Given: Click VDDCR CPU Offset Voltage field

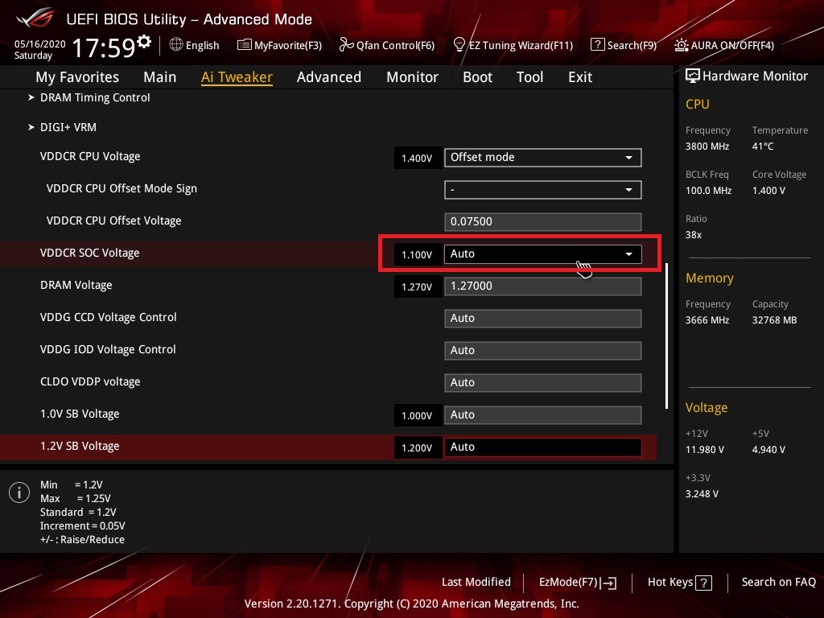Looking at the screenshot, I should (x=543, y=222).
